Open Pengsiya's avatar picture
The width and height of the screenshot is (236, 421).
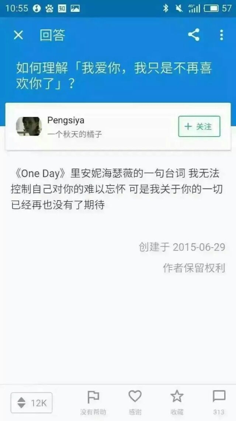point(29,126)
